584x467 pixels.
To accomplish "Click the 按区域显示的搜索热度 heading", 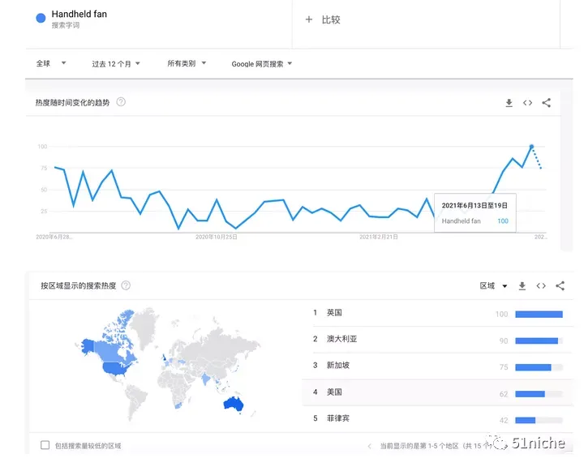I will (x=78, y=285).
